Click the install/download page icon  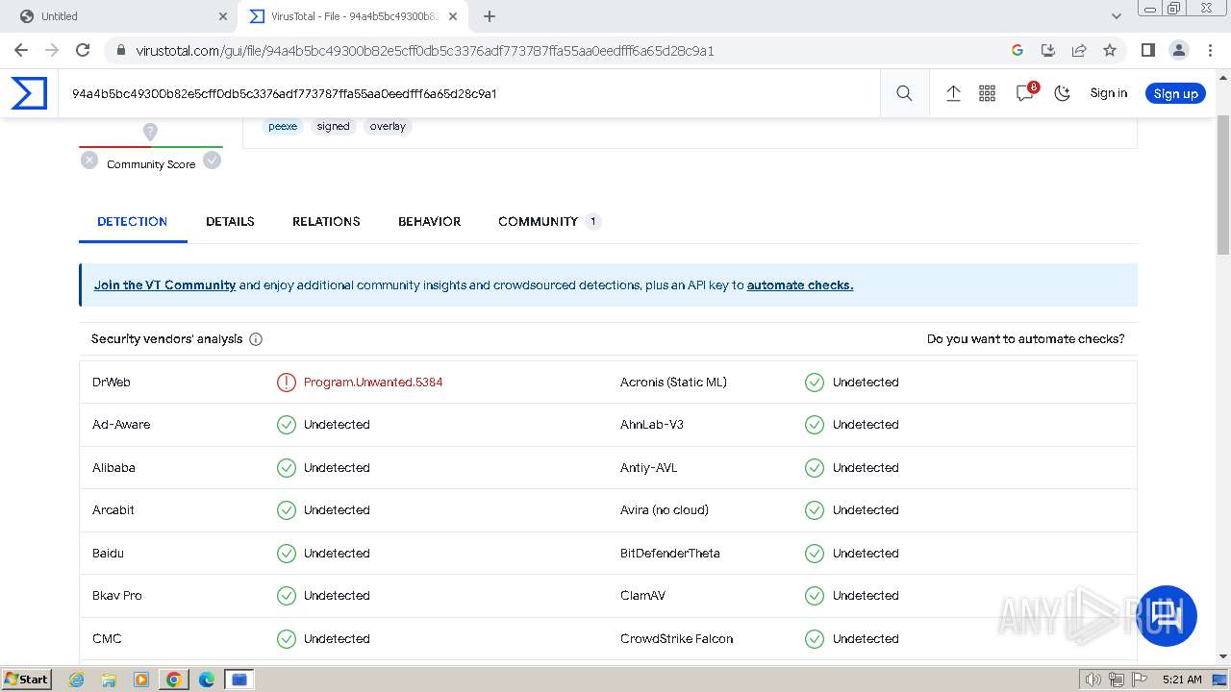[x=1048, y=50]
